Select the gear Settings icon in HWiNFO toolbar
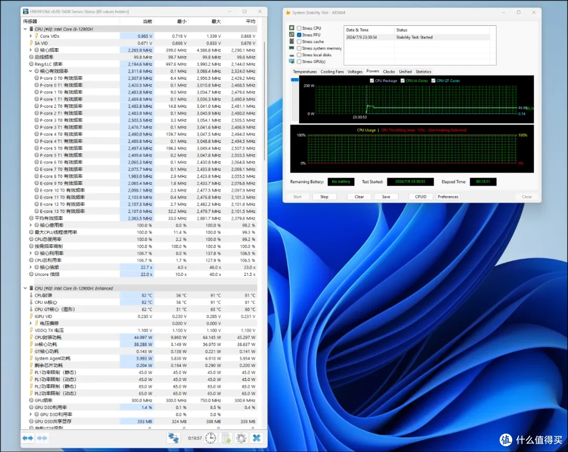Image resolution: width=568 pixels, height=452 pixels. (x=241, y=437)
